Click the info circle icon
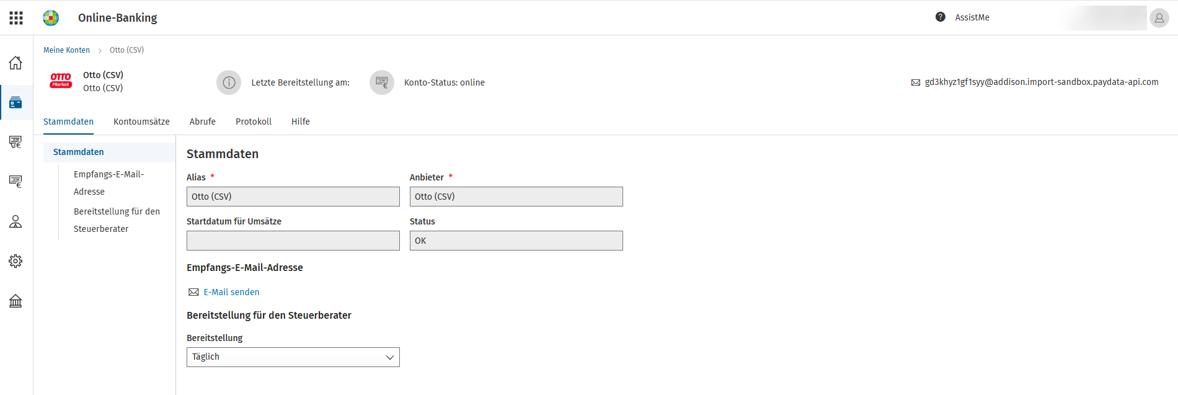The width and height of the screenshot is (1178, 395). tap(229, 82)
